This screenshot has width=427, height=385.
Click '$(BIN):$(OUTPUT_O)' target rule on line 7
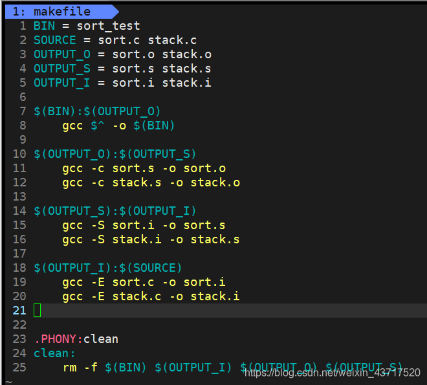tap(97, 111)
